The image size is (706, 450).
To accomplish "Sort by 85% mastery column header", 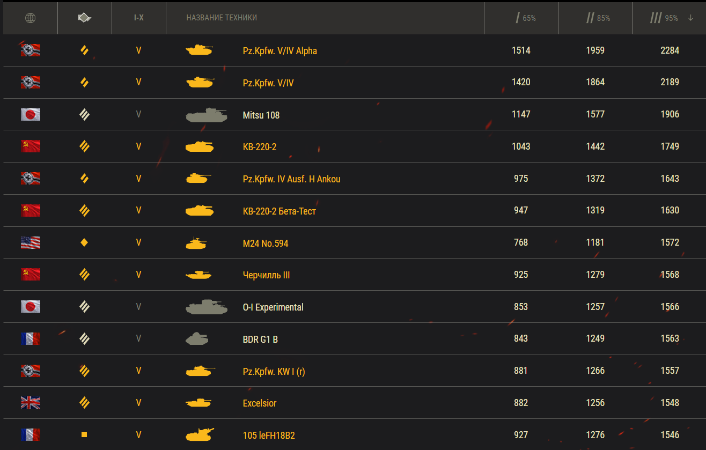I will [598, 18].
